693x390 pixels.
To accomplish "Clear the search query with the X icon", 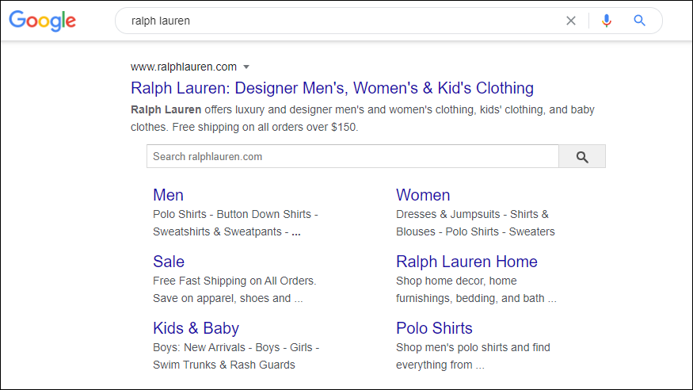I will [x=571, y=21].
